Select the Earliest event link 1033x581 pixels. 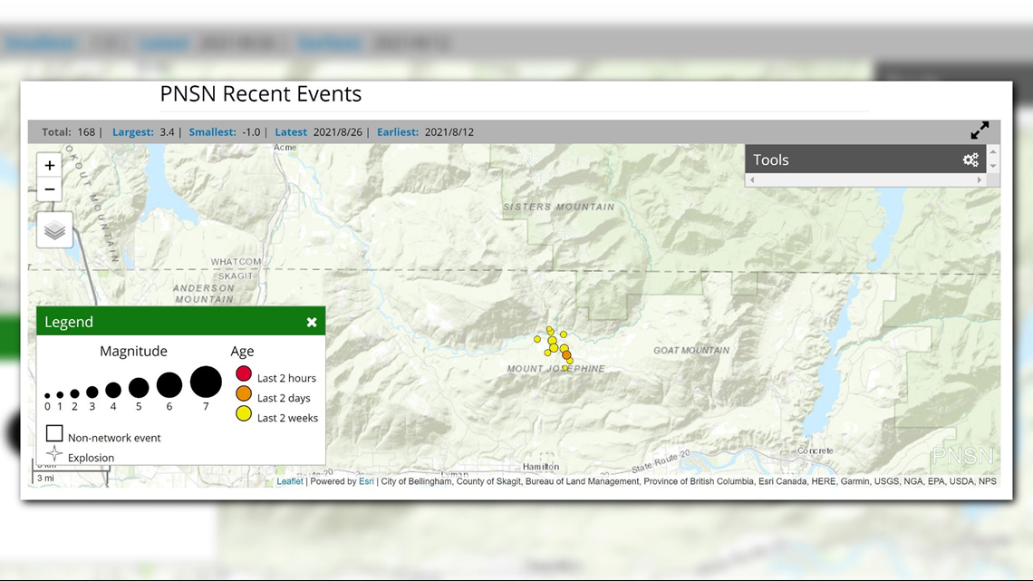click(397, 131)
